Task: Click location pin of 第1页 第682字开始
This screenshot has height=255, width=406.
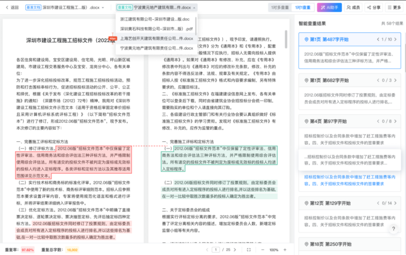Action: 306,80
